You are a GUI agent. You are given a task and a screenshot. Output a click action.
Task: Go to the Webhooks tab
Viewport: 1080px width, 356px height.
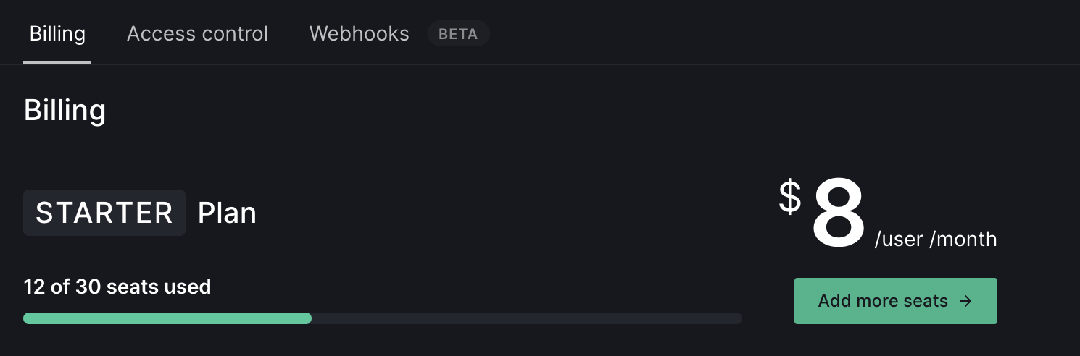click(359, 34)
